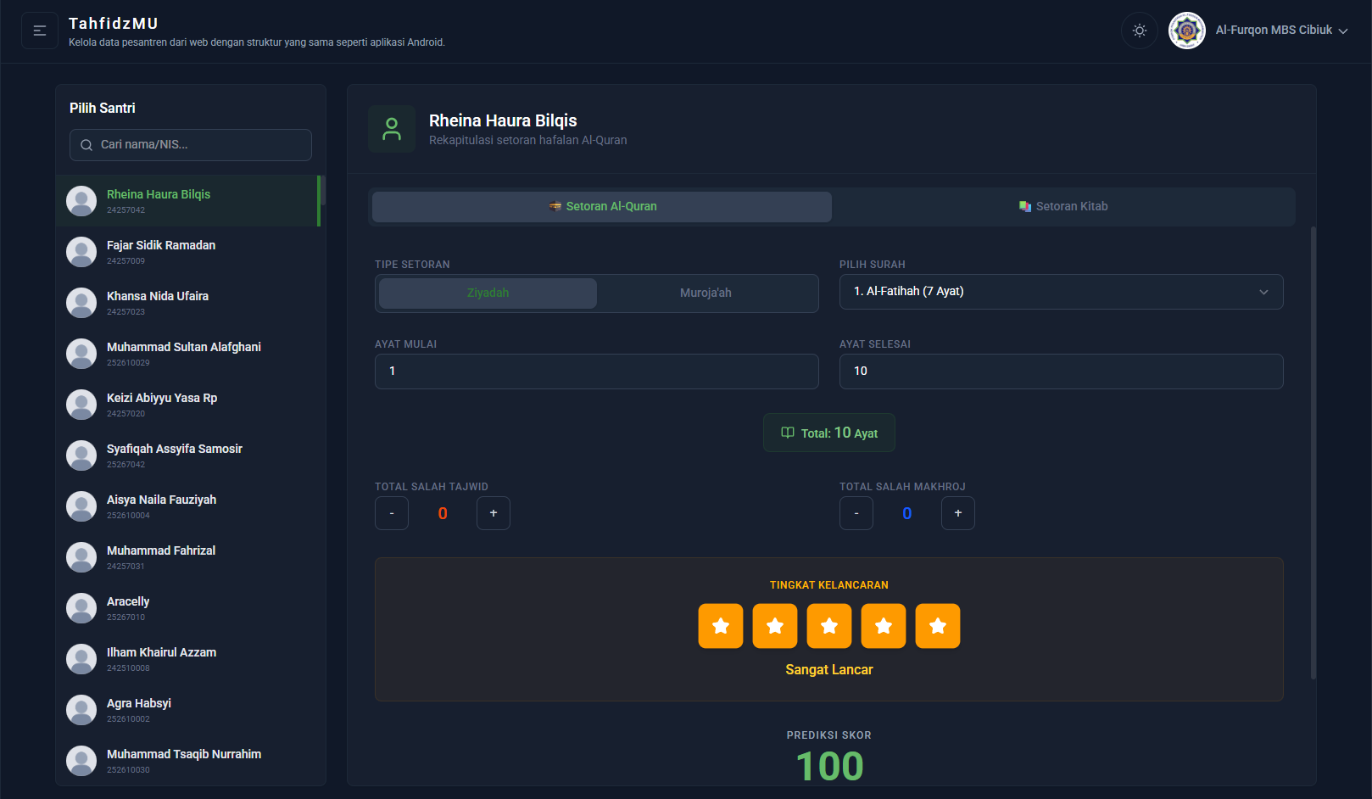Focus the Cari nama/NIS search field
Image resolution: width=1372 pixels, height=799 pixels.
click(x=191, y=145)
